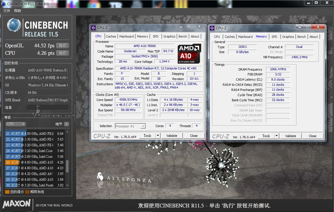Viewport: 334px width, 212px height.
Task: Click the 信息 info text field
Action: click(x=48, y=108)
